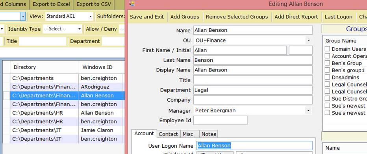Viewport: 367px width, 154px height.
Task: Click the First Name field containing Allan
Action: pyautogui.click(x=240, y=50)
